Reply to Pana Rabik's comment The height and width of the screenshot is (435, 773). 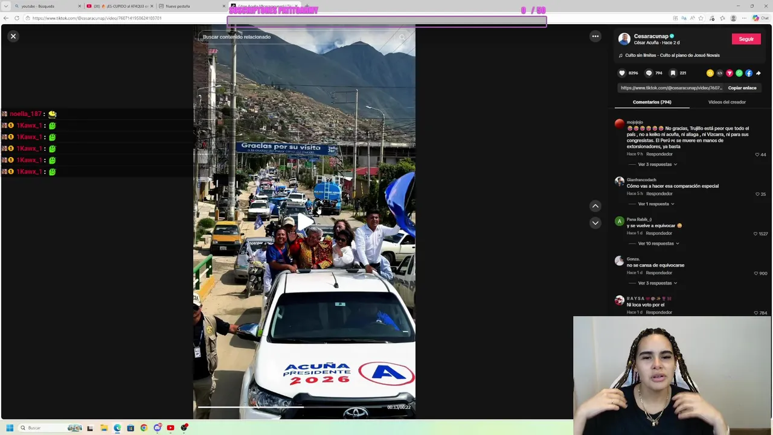[x=659, y=233]
